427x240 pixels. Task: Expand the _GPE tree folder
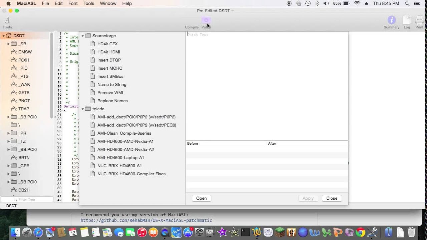(9, 166)
